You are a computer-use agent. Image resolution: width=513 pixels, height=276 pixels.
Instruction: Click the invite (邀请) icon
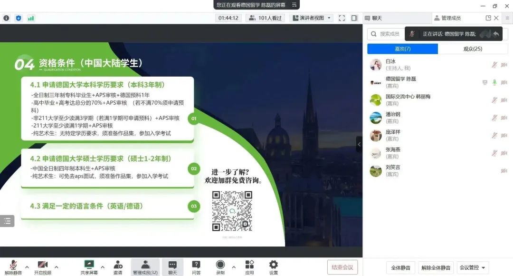118,265
